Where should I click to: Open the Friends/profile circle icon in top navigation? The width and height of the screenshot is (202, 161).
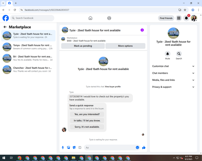click(109, 18)
